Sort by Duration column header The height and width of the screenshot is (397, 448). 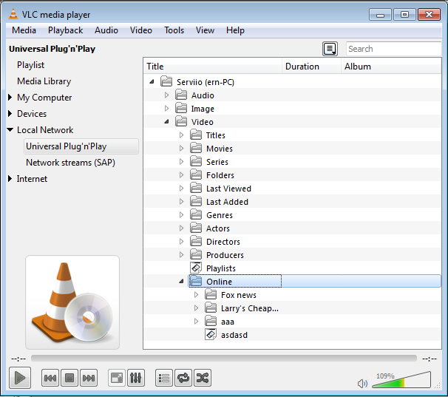311,67
